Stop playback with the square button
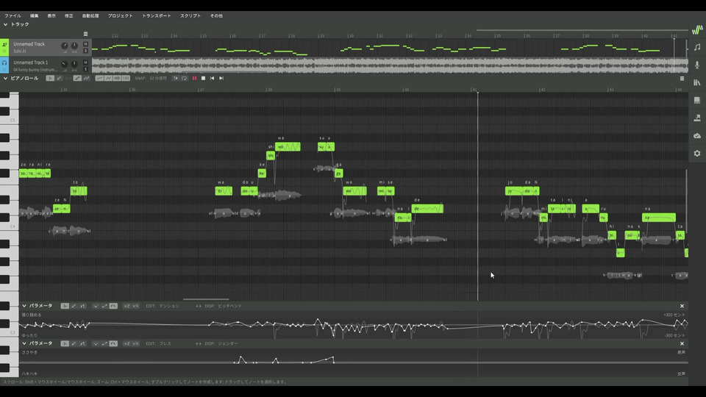Image resolution: width=706 pixels, height=397 pixels. click(x=203, y=79)
